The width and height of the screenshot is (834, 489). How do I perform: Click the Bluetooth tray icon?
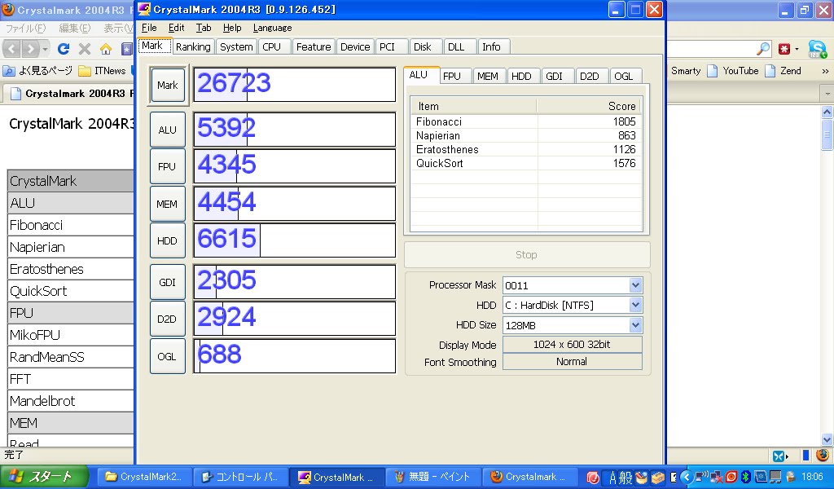click(x=746, y=477)
